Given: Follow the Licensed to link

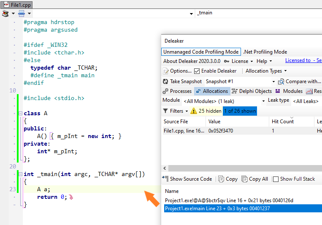Looking at the screenshot, I should (303, 60).
